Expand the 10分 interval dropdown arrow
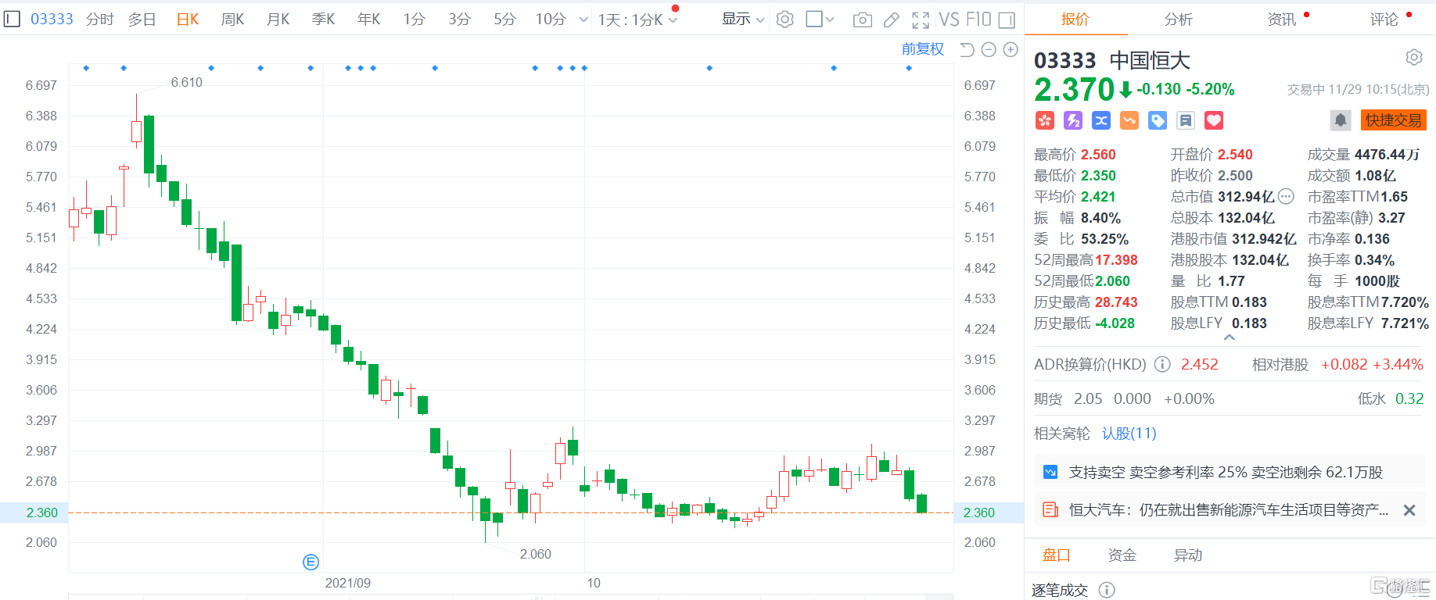This screenshot has height=600, width=1436. 583,20
